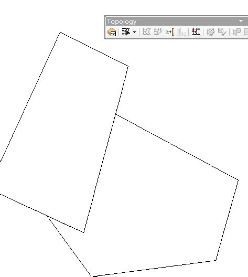Viewport: 248px width, 277px height.
Task: Open Shared Features window icon
Action: pos(196,32)
